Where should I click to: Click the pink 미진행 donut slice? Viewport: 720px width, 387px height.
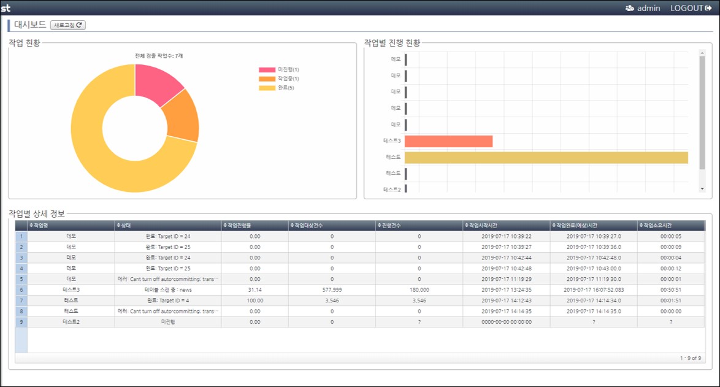[155, 83]
